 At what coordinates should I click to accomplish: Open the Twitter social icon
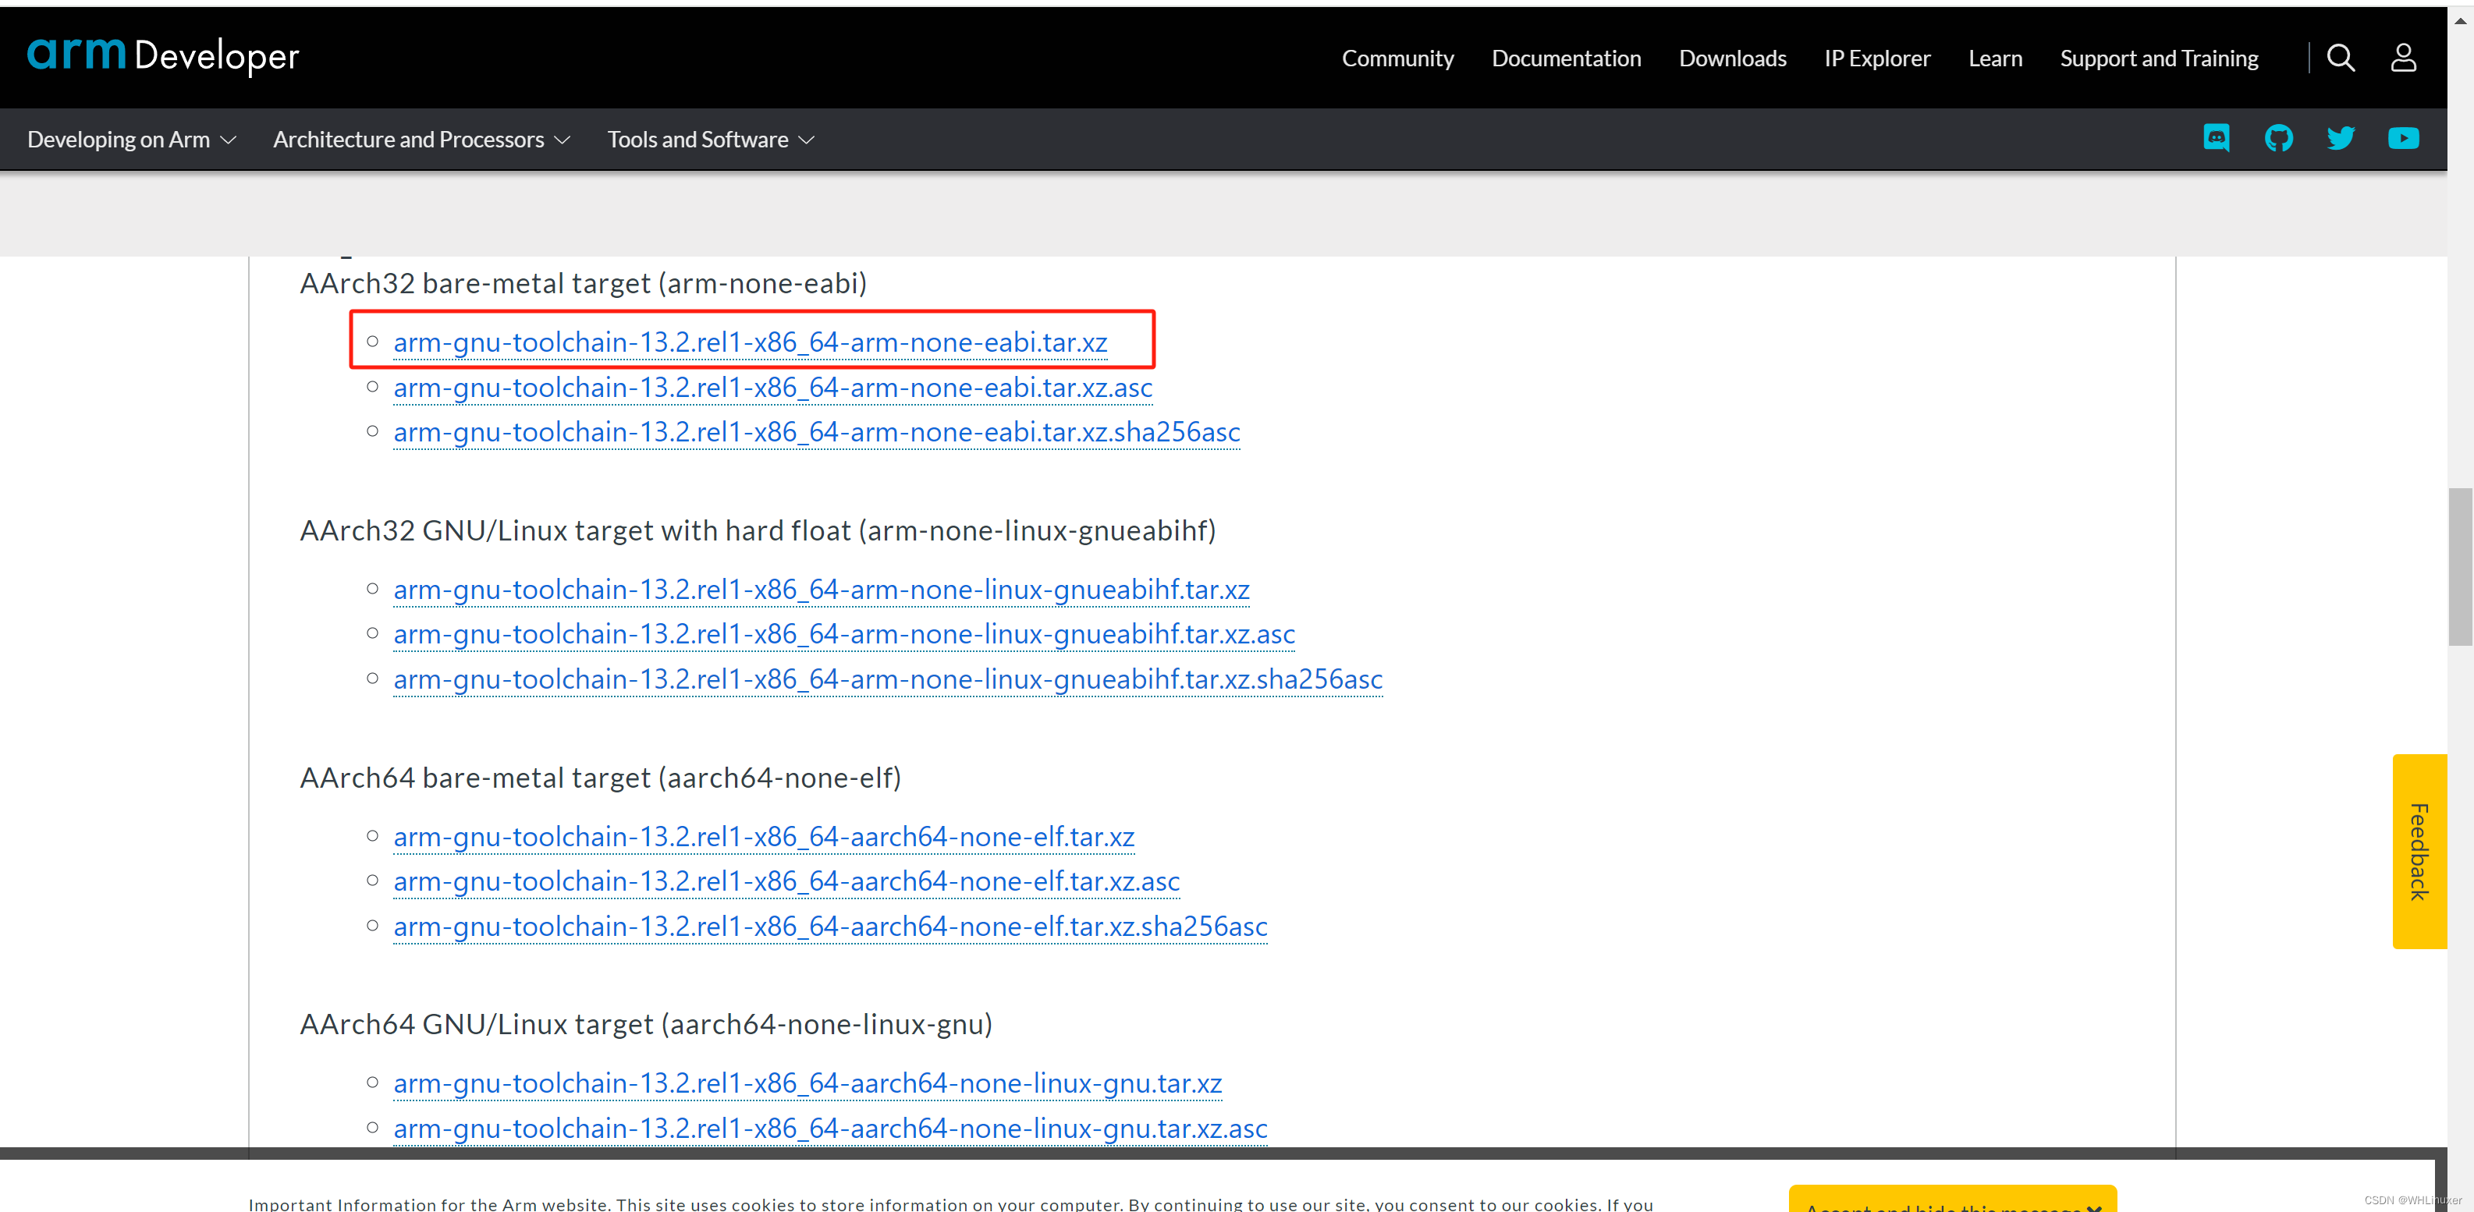[x=2340, y=138]
